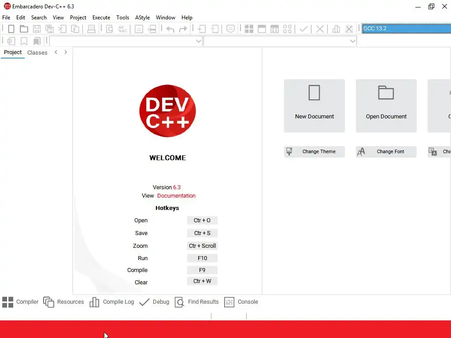Open the Documentation link
451x338 pixels.
(x=176, y=196)
